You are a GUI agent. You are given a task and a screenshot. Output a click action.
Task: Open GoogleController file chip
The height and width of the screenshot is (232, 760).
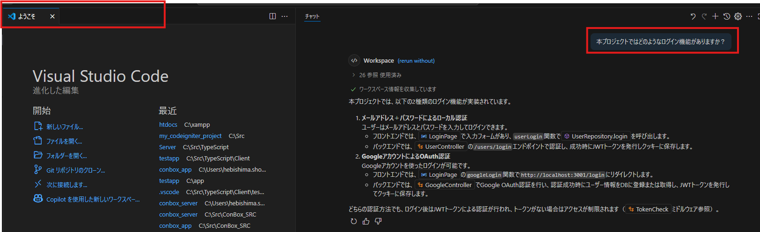click(445, 185)
